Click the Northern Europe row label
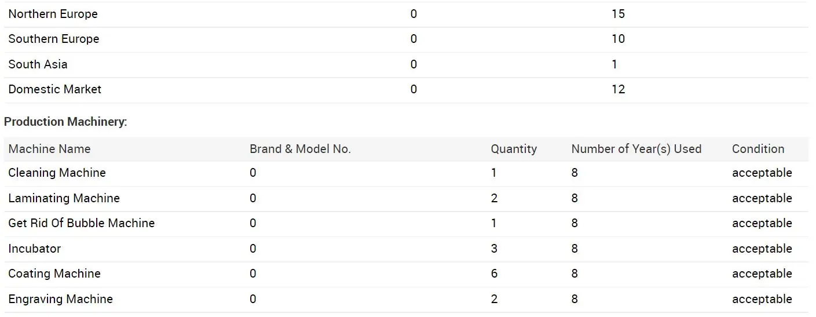 coord(53,14)
